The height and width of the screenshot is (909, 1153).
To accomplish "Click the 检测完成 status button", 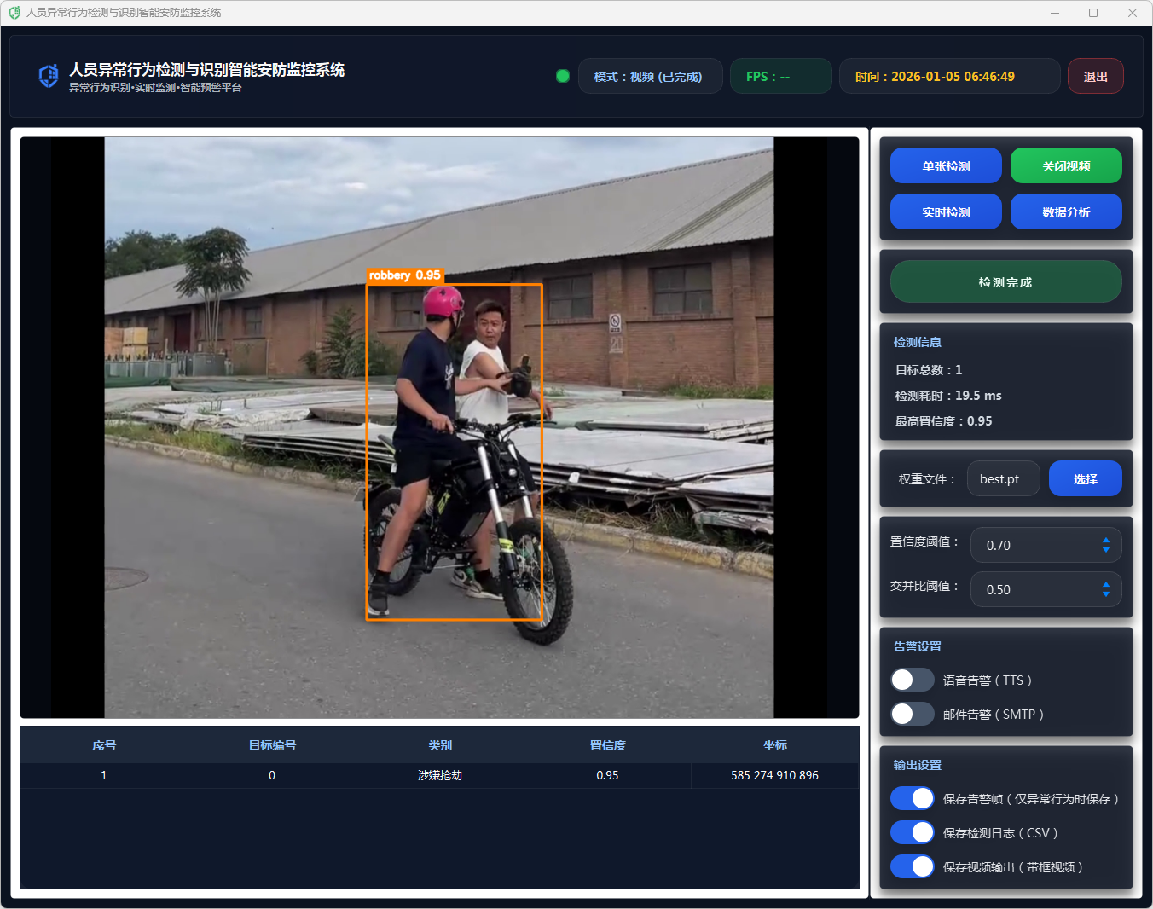I will (1005, 281).
